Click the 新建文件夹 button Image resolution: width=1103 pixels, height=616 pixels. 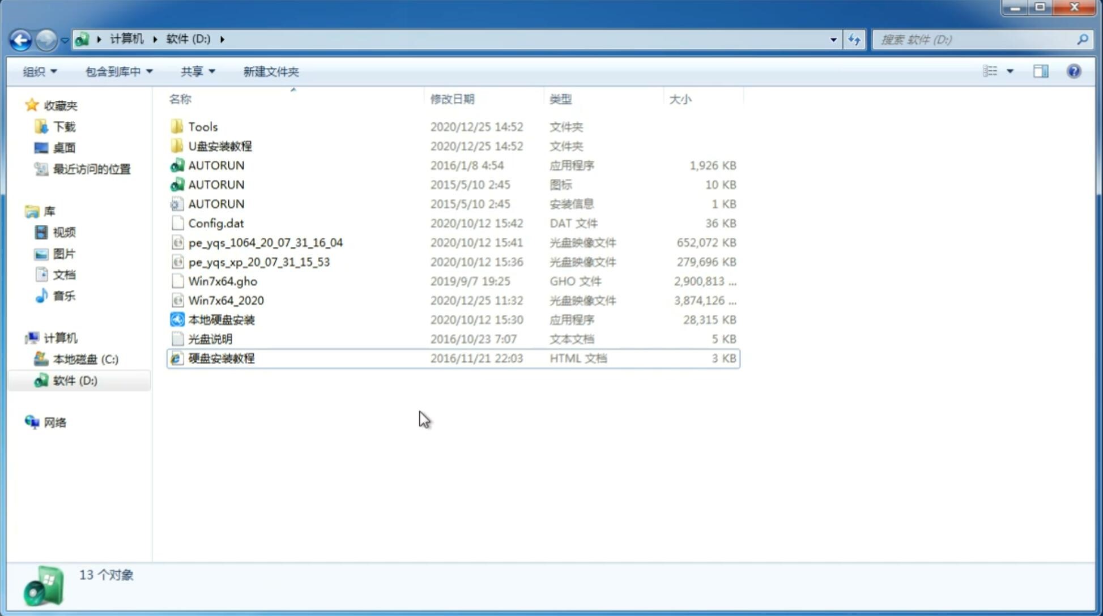pyautogui.click(x=270, y=71)
